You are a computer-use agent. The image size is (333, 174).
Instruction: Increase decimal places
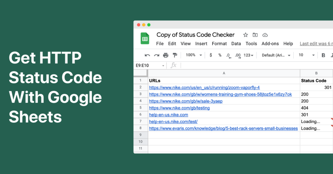click(x=238, y=56)
